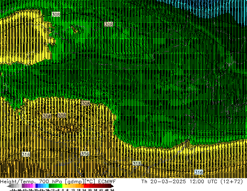Click the 316 contour label with light blue background
Viewport: 247px width, 191px height.
click(x=199, y=172)
